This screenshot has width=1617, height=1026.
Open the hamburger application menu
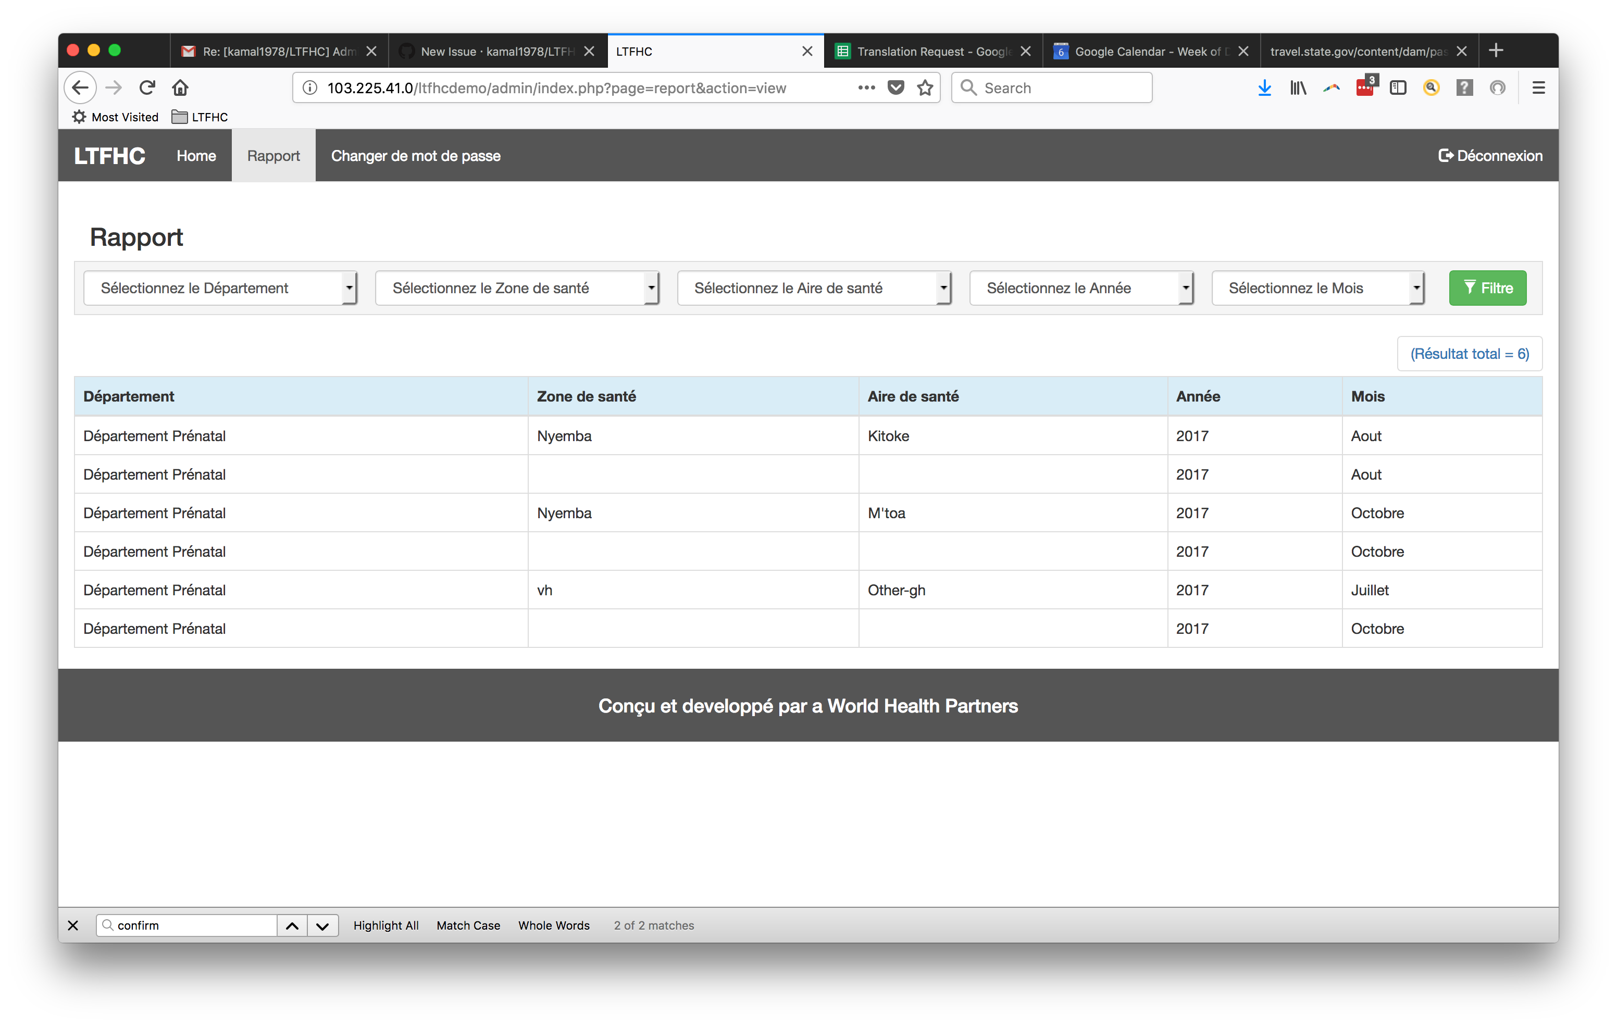[1538, 88]
